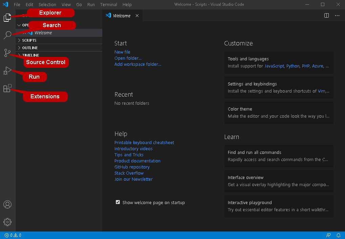345x239 pixels.
Task: Toggle Show welcome page on startup
Action: click(x=117, y=202)
